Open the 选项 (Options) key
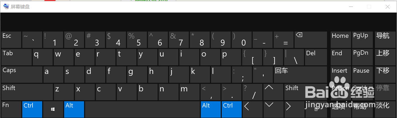397x118 pixels. pyautogui.click(x=340, y=109)
